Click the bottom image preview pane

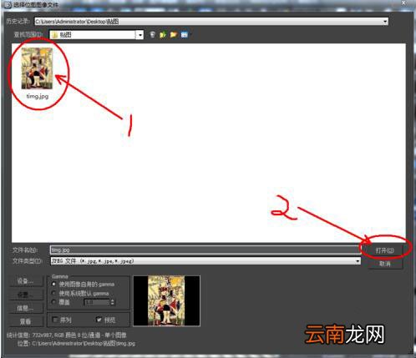pyautogui.click(x=166, y=300)
